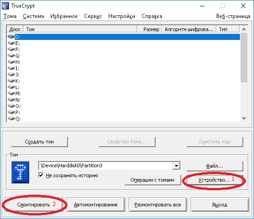Expand the volume path dropdown arrow
The height and width of the screenshot is (219, 254).
[176, 165]
